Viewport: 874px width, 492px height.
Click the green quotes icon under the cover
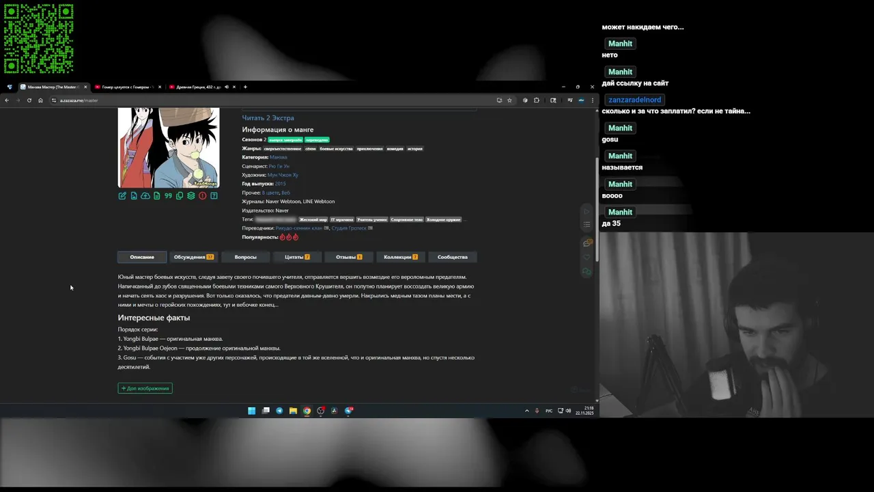(x=168, y=196)
